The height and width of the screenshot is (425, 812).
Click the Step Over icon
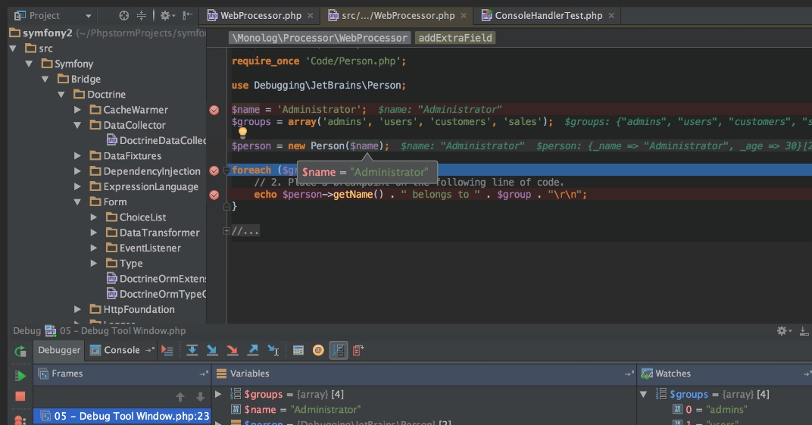(x=192, y=351)
